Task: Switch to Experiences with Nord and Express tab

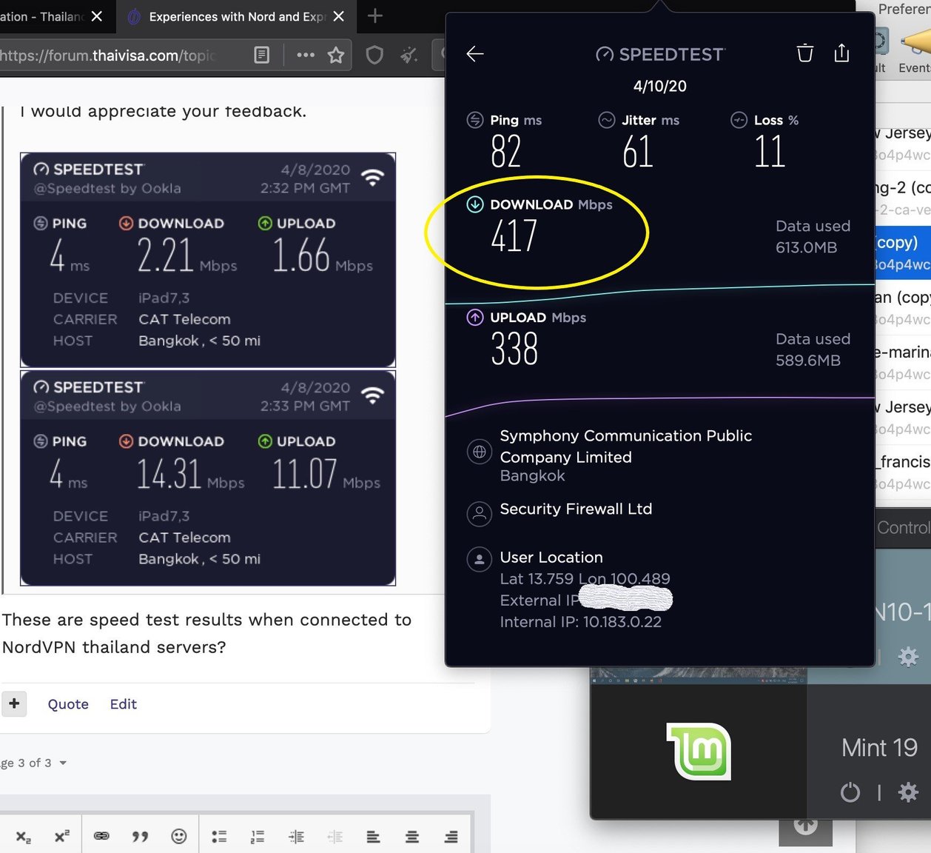Action: point(235,16)
